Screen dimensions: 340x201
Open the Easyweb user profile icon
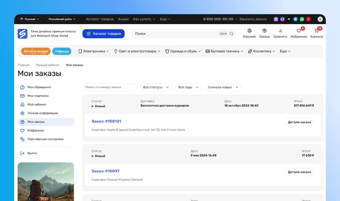(249, 31)
